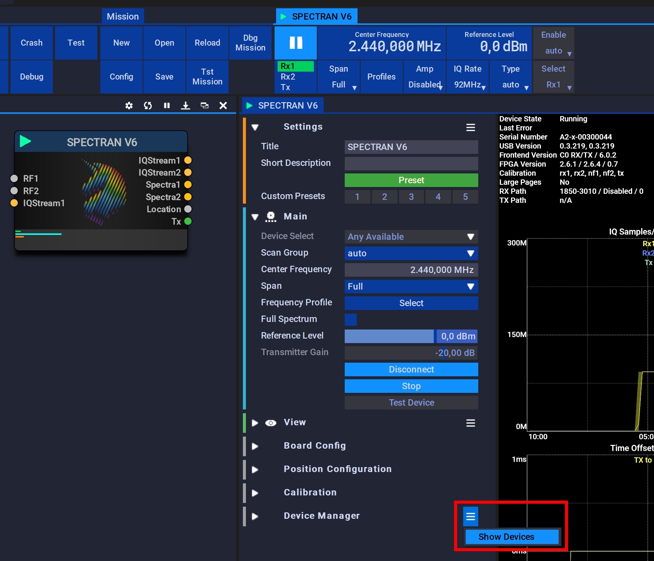Collapse the Main section
Viewport: 654px width, 561px height.
(x=255, y=217)
